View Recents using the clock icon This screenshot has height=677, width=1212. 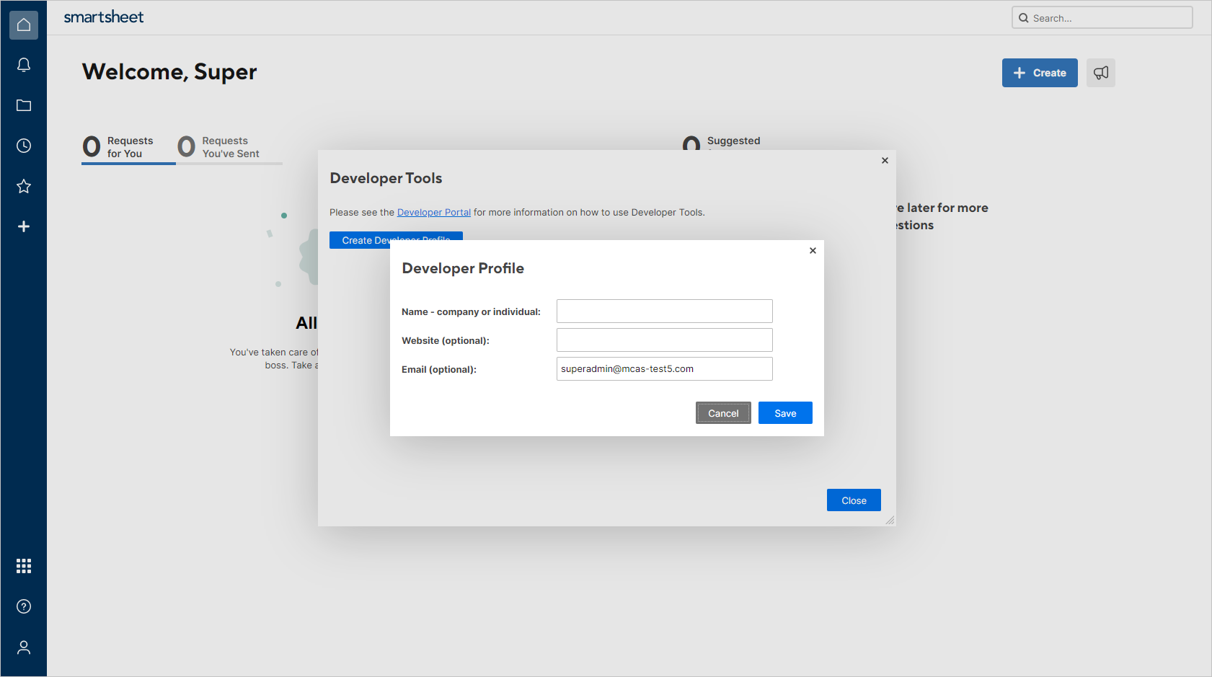pyautogui.click(x=23, y=146)
